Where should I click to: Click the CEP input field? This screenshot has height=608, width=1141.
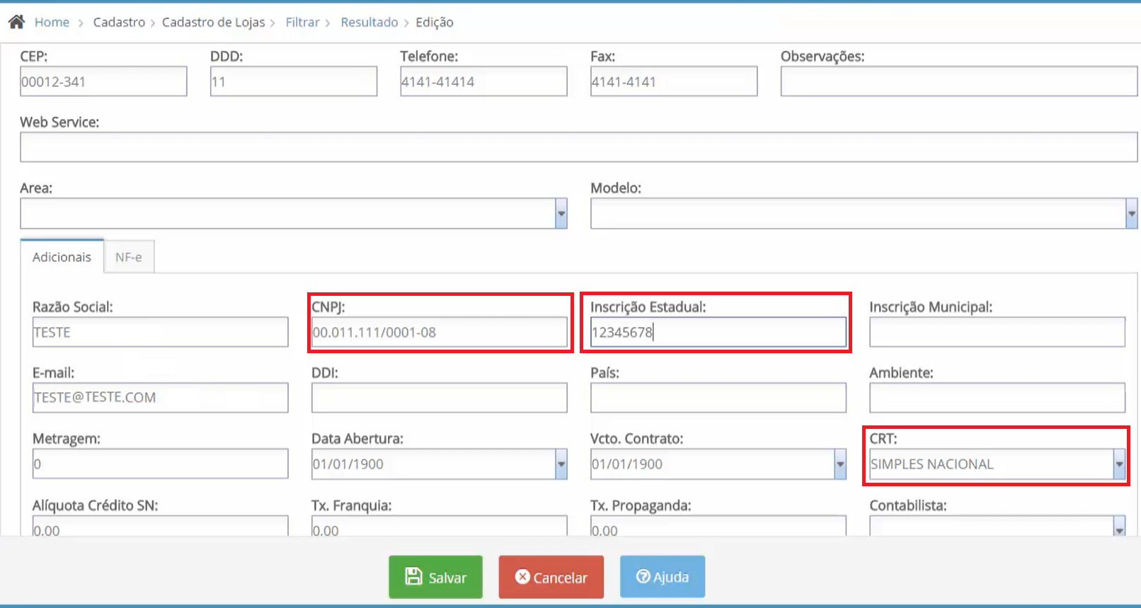tap(103, 81)
